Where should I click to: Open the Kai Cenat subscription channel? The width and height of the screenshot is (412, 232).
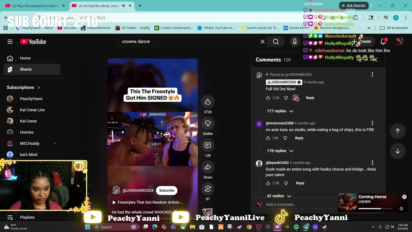pos(32,121)
